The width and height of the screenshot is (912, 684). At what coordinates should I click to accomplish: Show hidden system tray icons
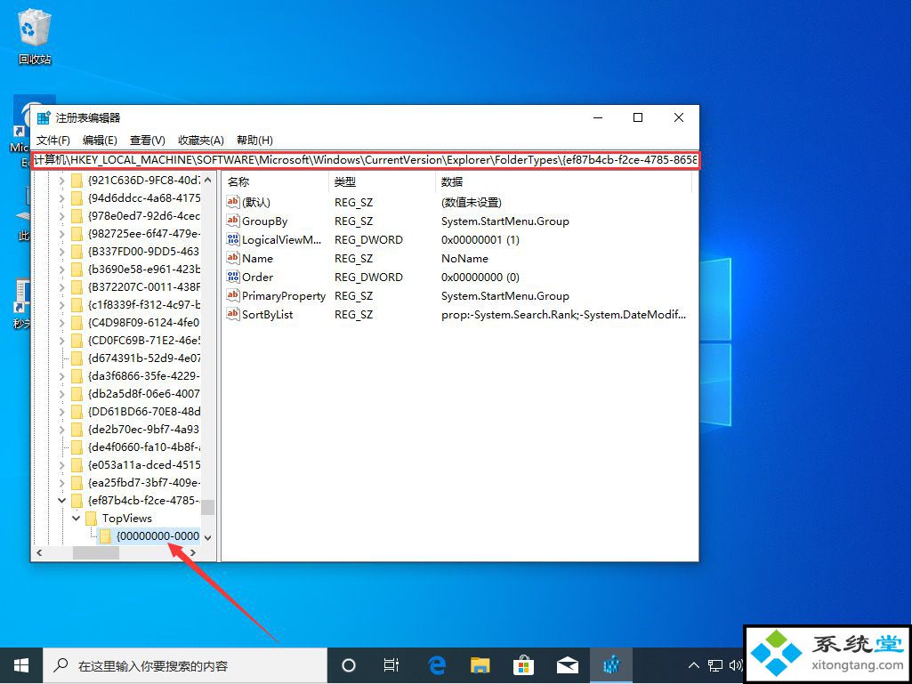pos(694,665)
